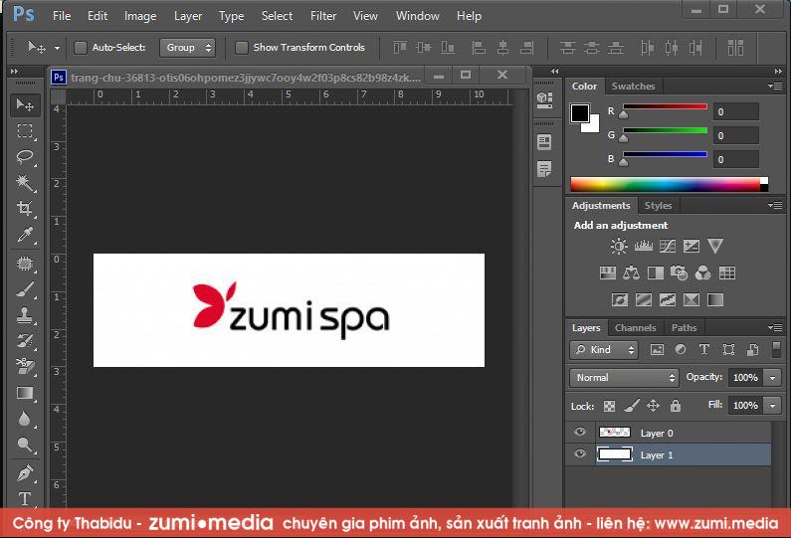Select the Lasso tool
791x538 pixels.
pos(25,157)
